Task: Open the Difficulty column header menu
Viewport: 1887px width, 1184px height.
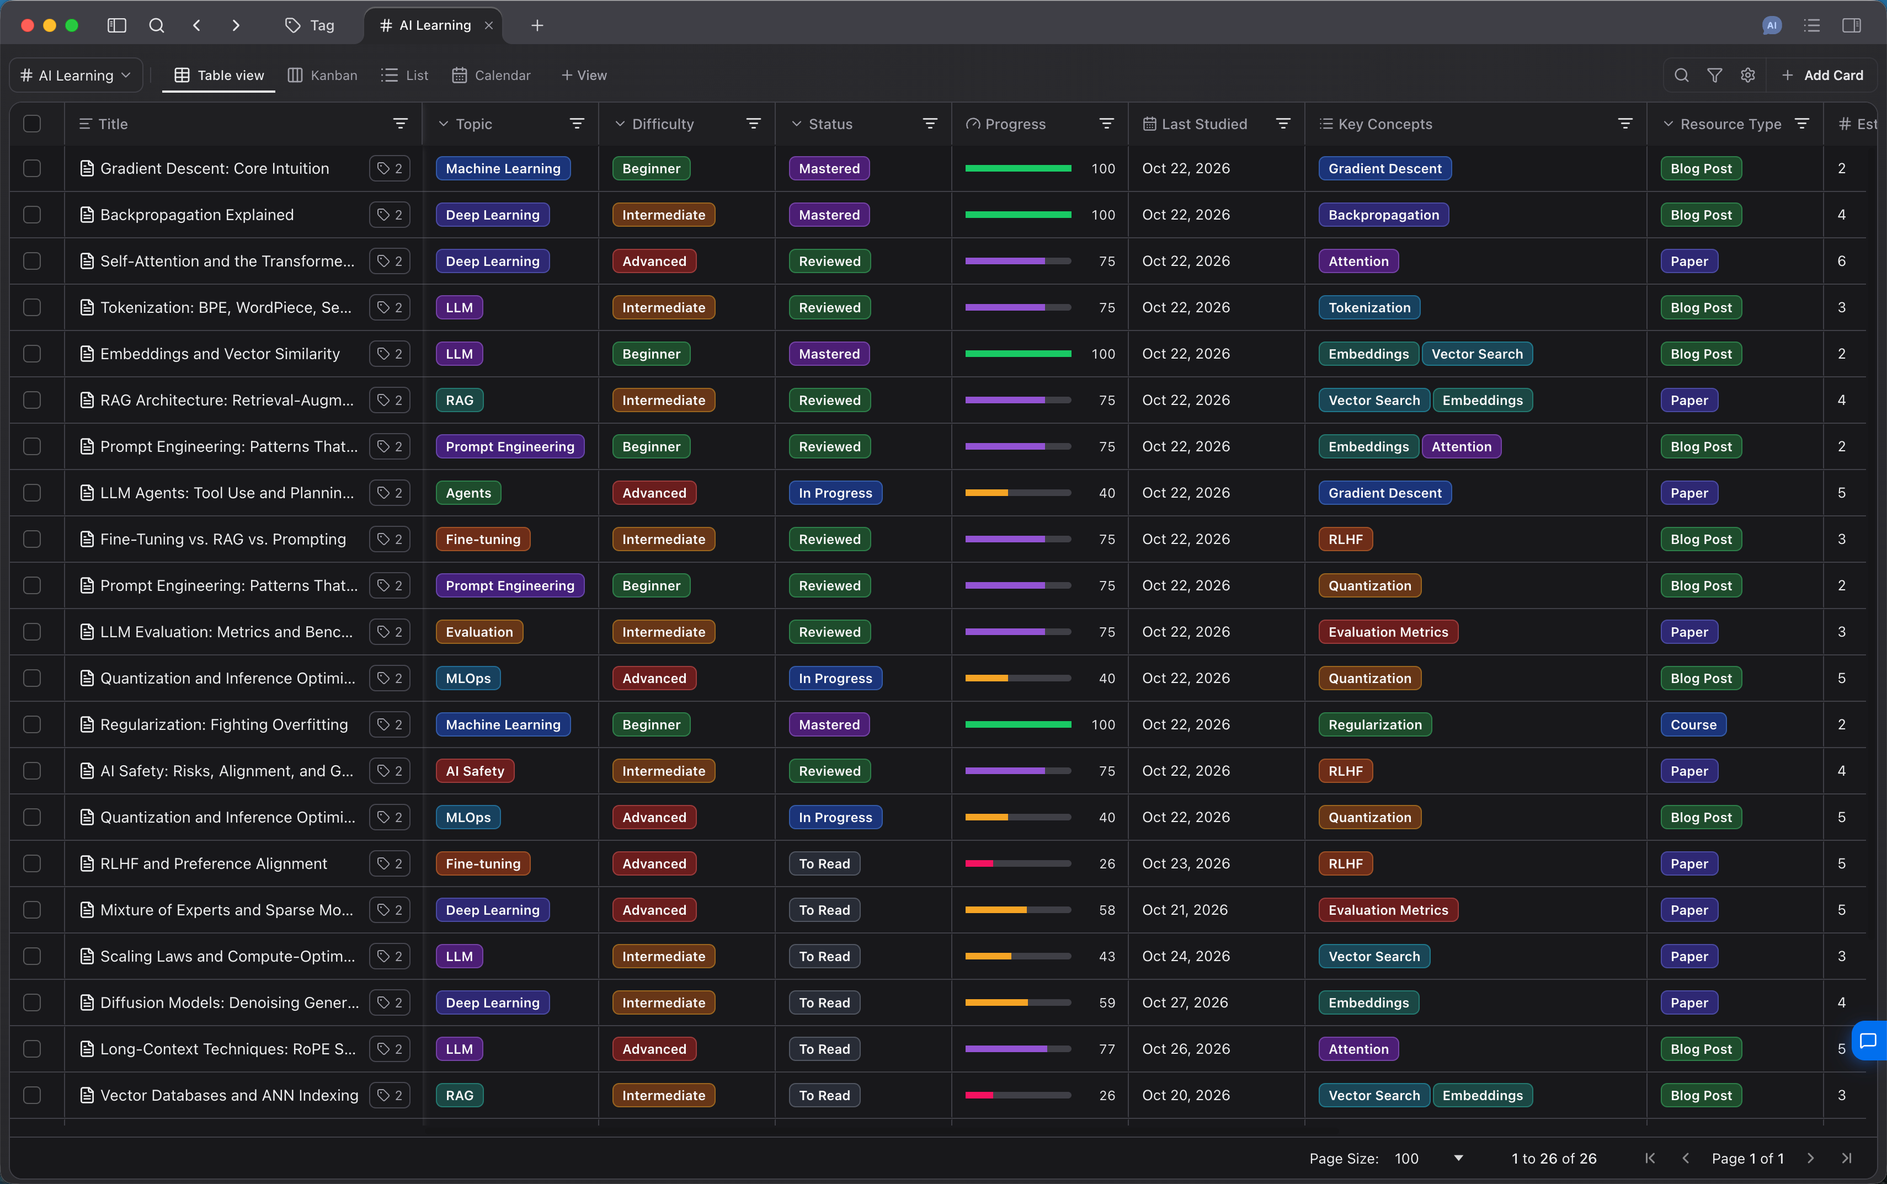Action: [753, 124]
